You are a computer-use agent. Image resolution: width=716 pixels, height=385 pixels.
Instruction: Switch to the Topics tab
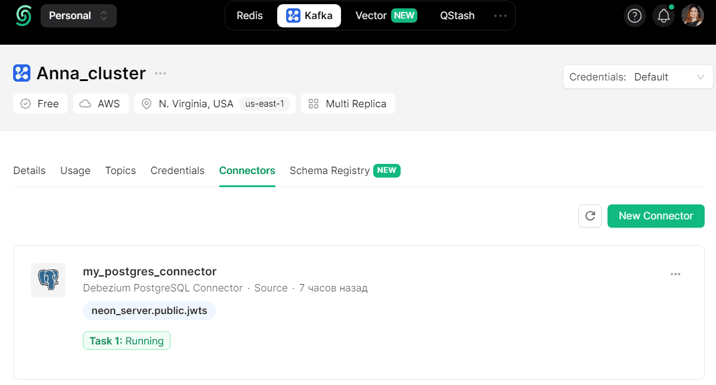coord(120,170)
